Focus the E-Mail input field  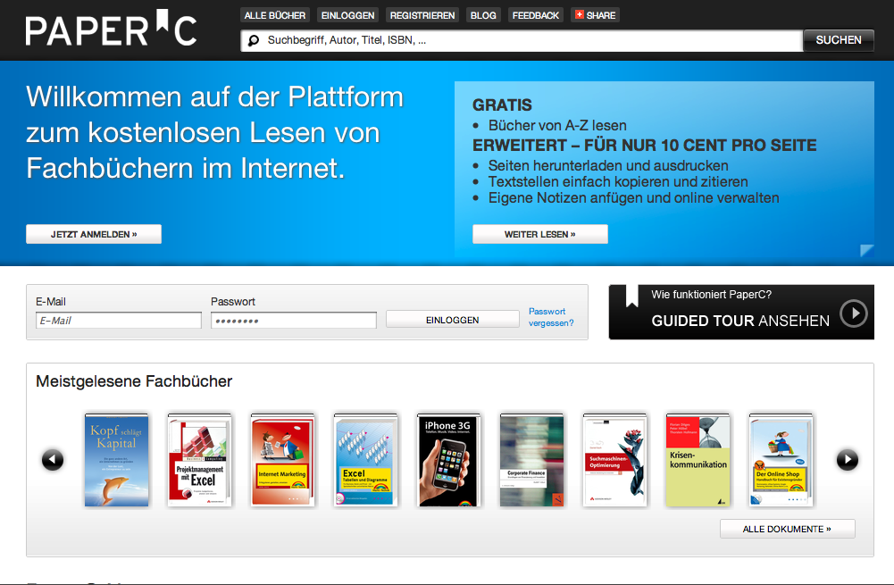(x=119, y=320)
